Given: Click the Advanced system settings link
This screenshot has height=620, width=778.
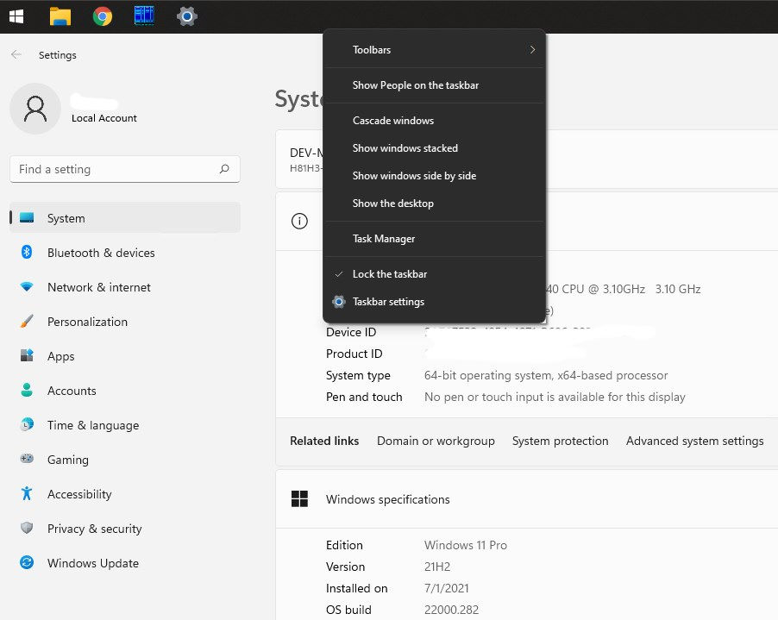Looking at the screenshot, I should pos(694,441).
